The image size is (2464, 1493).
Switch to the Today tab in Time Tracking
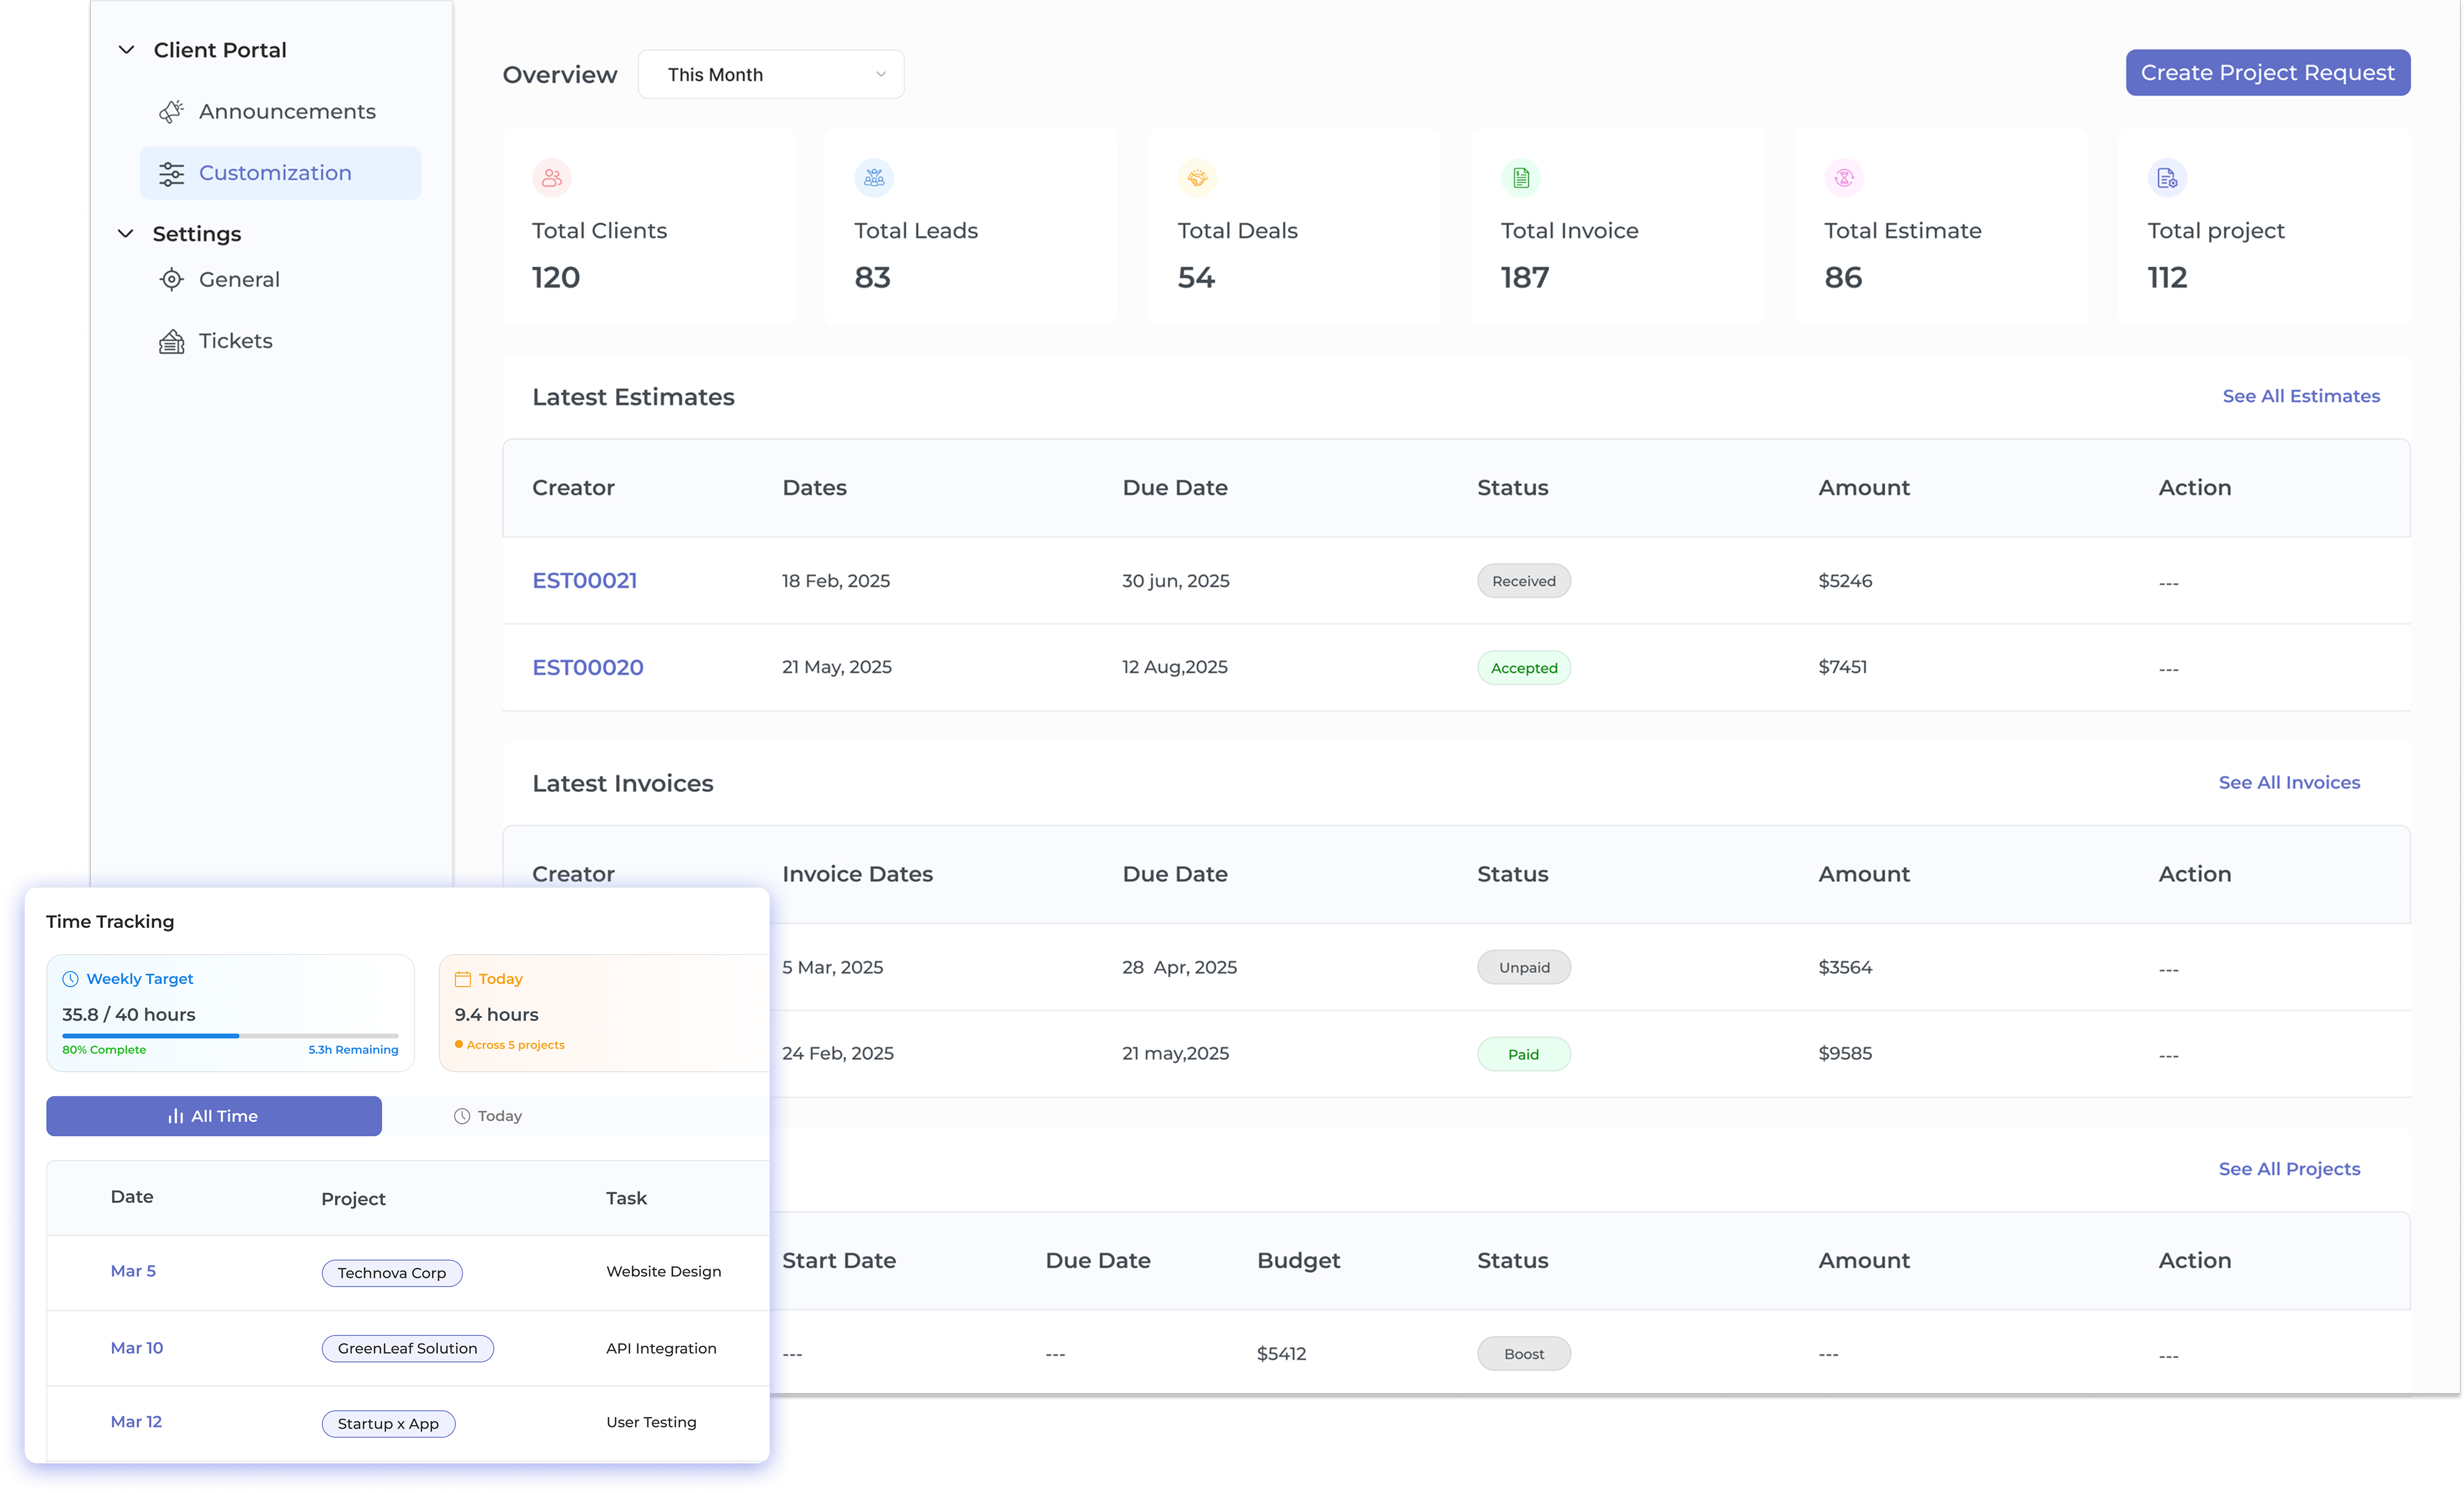489,1115
